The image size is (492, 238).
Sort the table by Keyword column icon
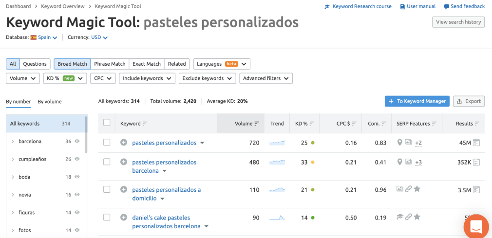(x=145, y=124)
